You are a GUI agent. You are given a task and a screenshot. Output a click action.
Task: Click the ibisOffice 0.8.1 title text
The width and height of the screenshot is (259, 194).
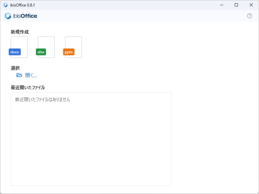pos(22,5)
